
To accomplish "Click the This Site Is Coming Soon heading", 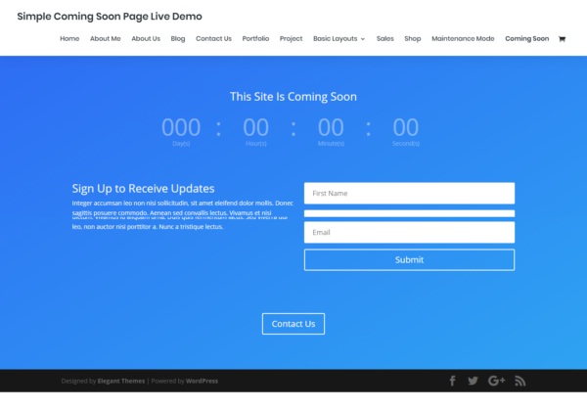I will (x=293, y=97).
